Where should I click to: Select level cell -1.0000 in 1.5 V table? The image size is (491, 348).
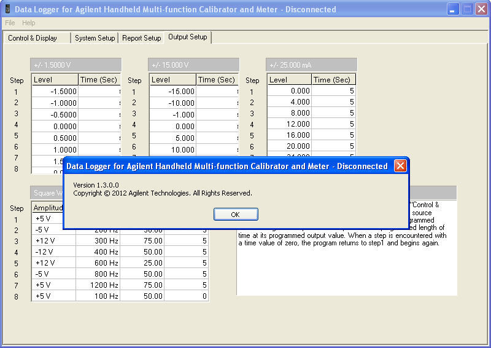pyautogui.click(x=55, y=103)
